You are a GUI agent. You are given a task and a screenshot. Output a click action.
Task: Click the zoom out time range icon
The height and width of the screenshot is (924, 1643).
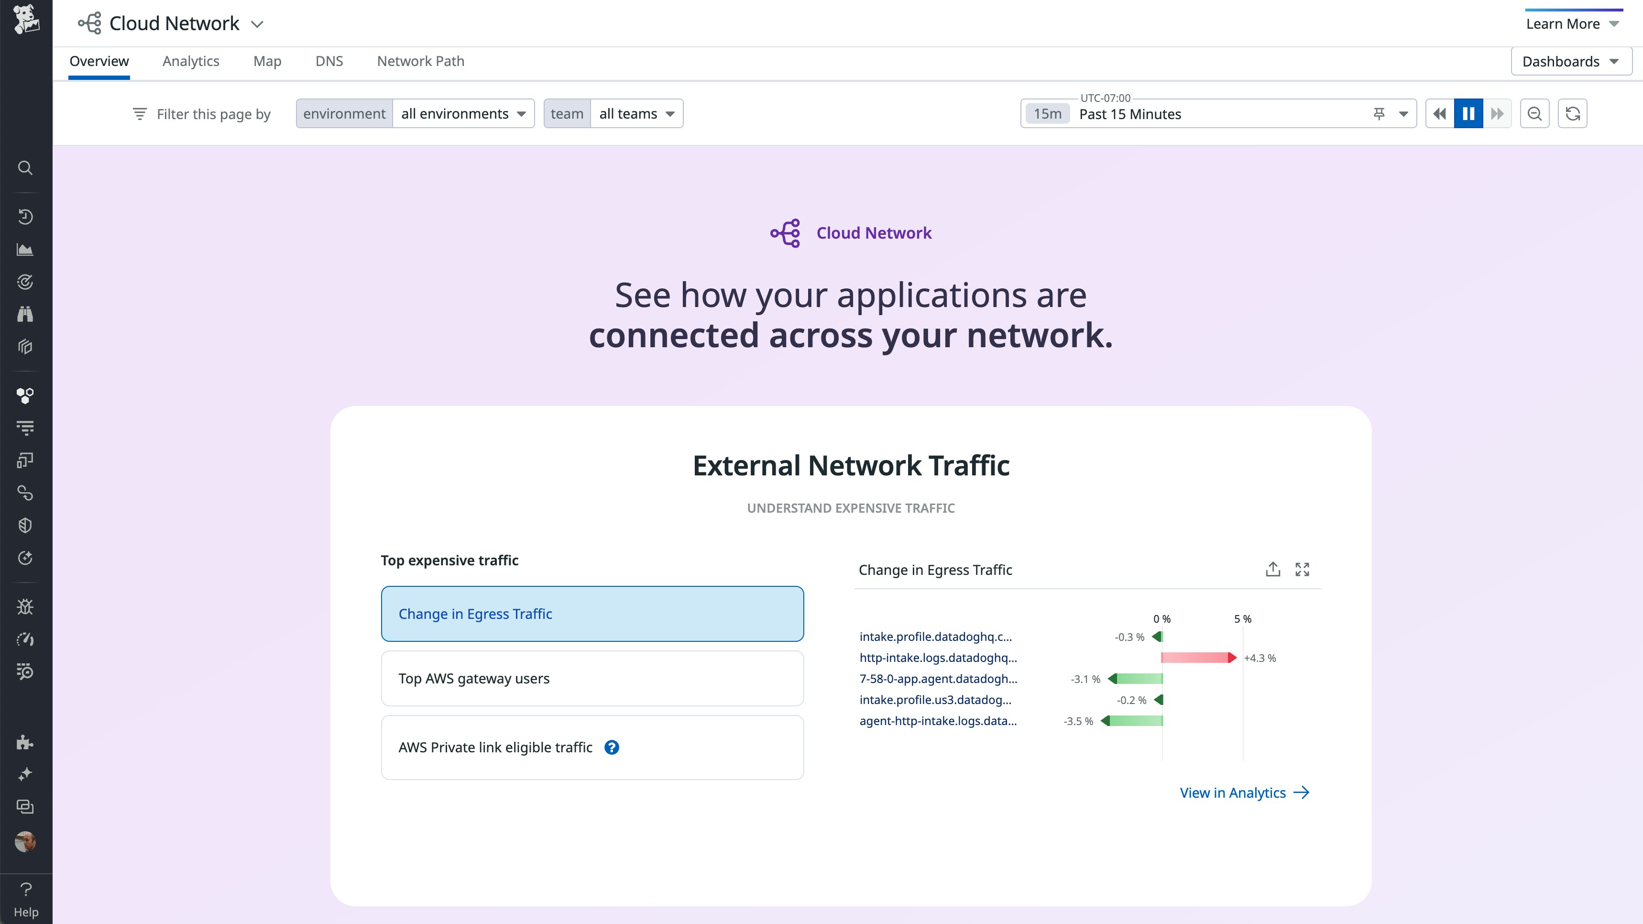1534,113
